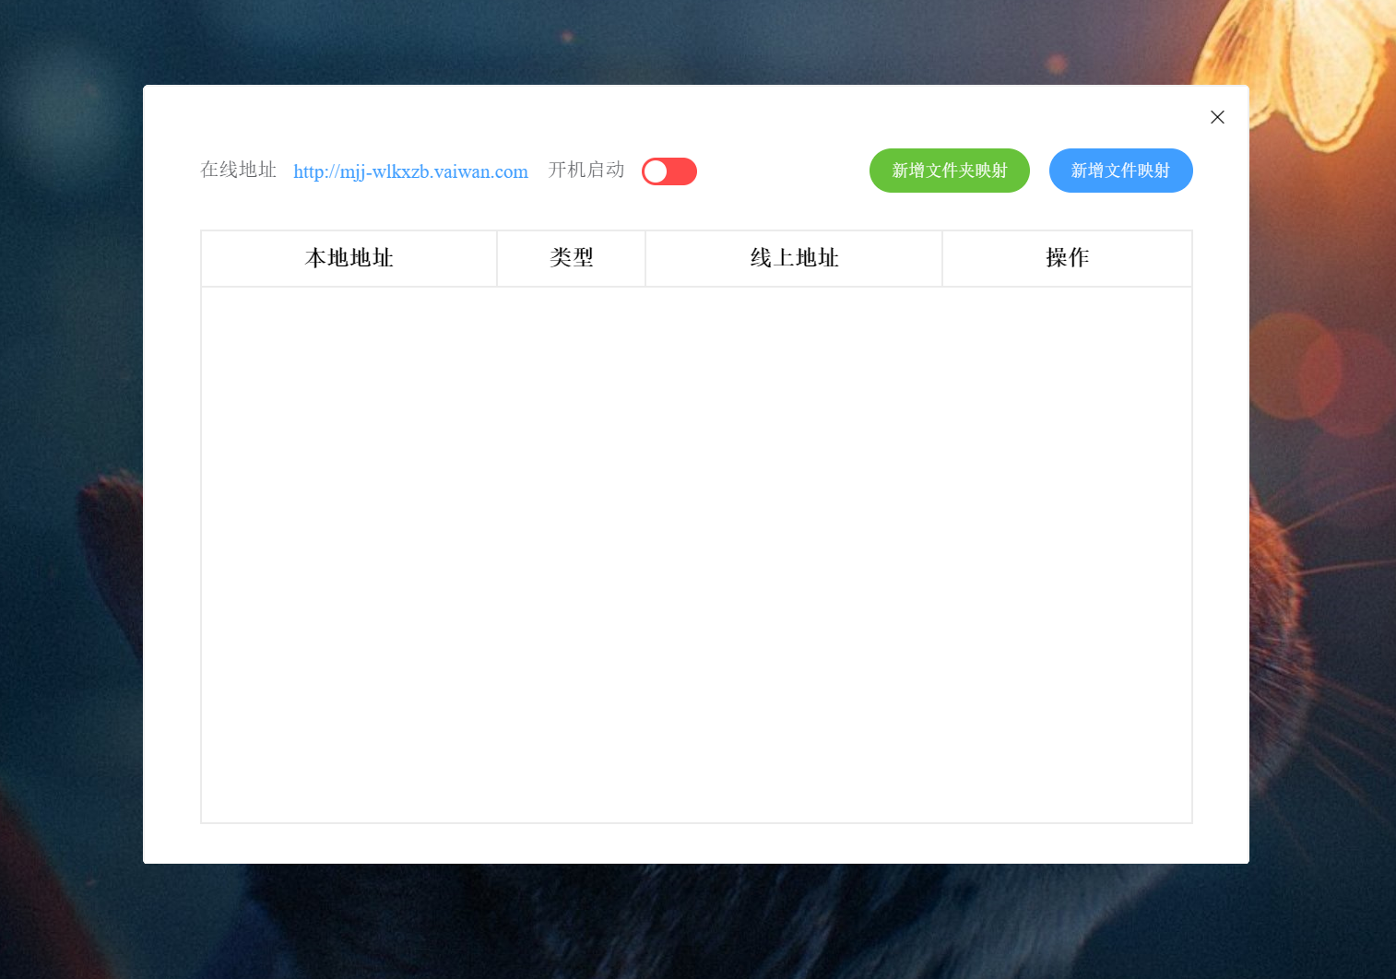Click the 类型 column header
The image size is (1396, 979).
pos(571,258)
